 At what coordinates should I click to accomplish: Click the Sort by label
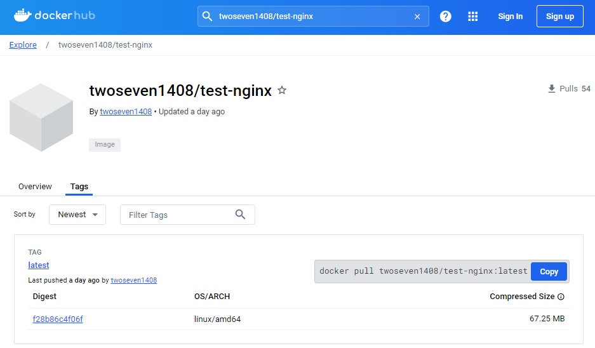pyautogui.click(x=24, y=214)
